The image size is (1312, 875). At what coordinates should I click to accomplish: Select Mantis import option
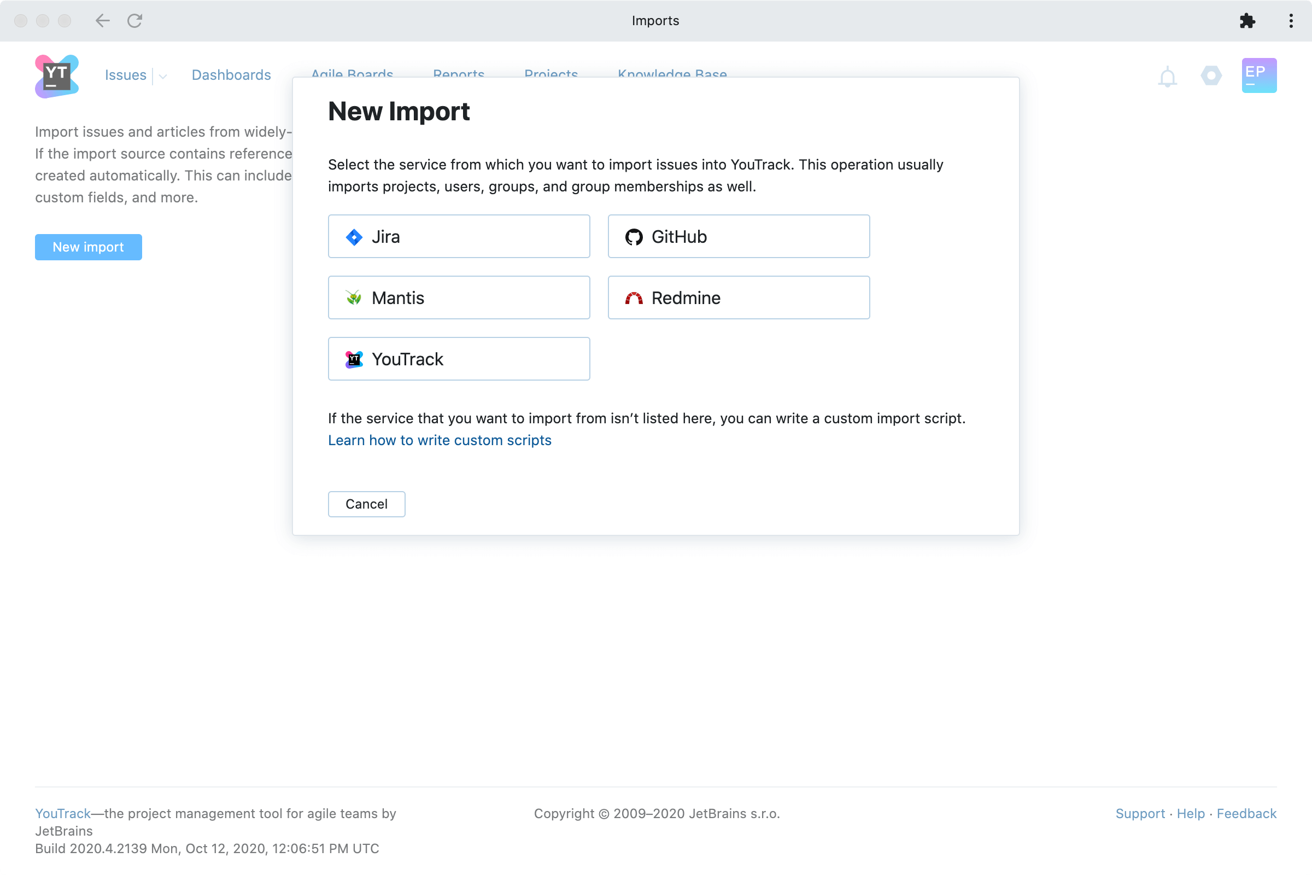(459, 297)
